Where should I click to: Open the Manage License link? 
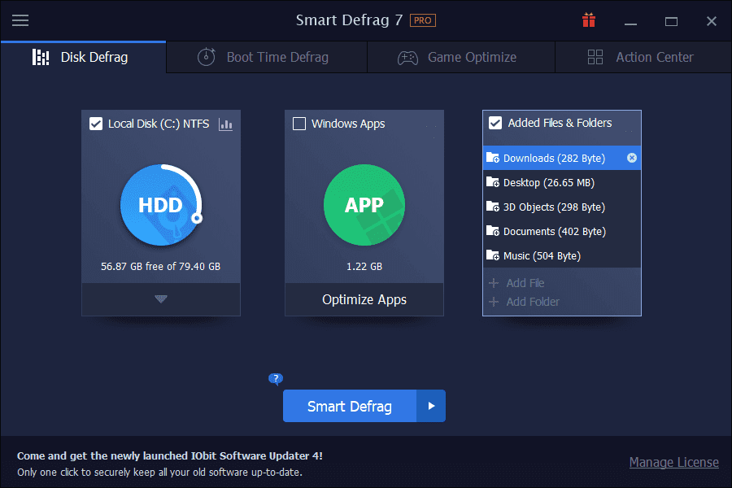click(x=673, y=462)
